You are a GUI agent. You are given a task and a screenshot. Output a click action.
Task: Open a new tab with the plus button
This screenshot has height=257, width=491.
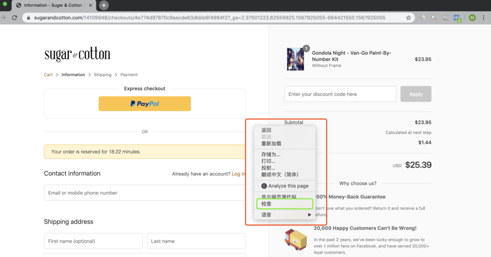(104, 5)
